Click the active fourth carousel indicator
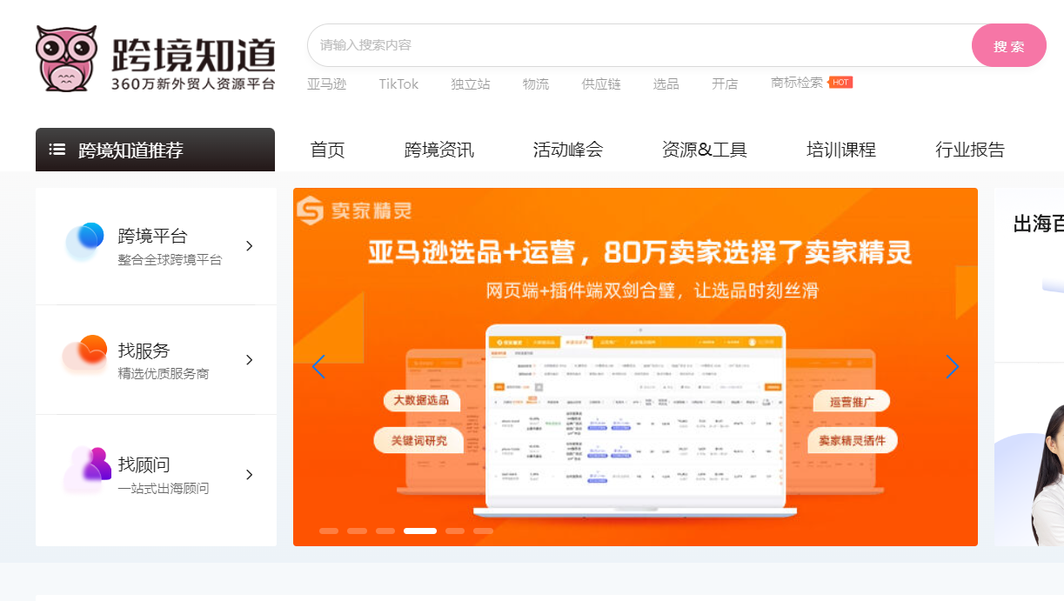 click(x=420, y=531)
